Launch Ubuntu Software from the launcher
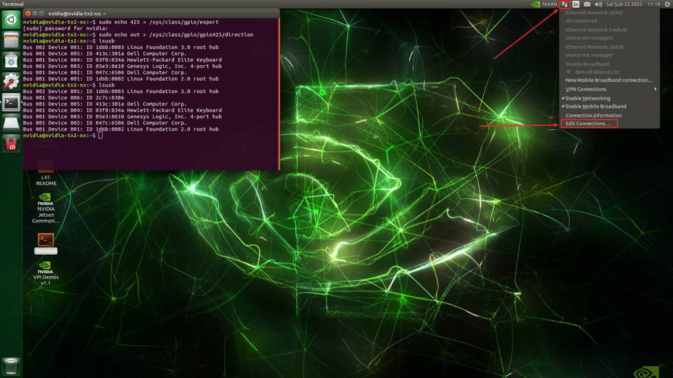This screenshot has height=378, width=673. (11, 61)
